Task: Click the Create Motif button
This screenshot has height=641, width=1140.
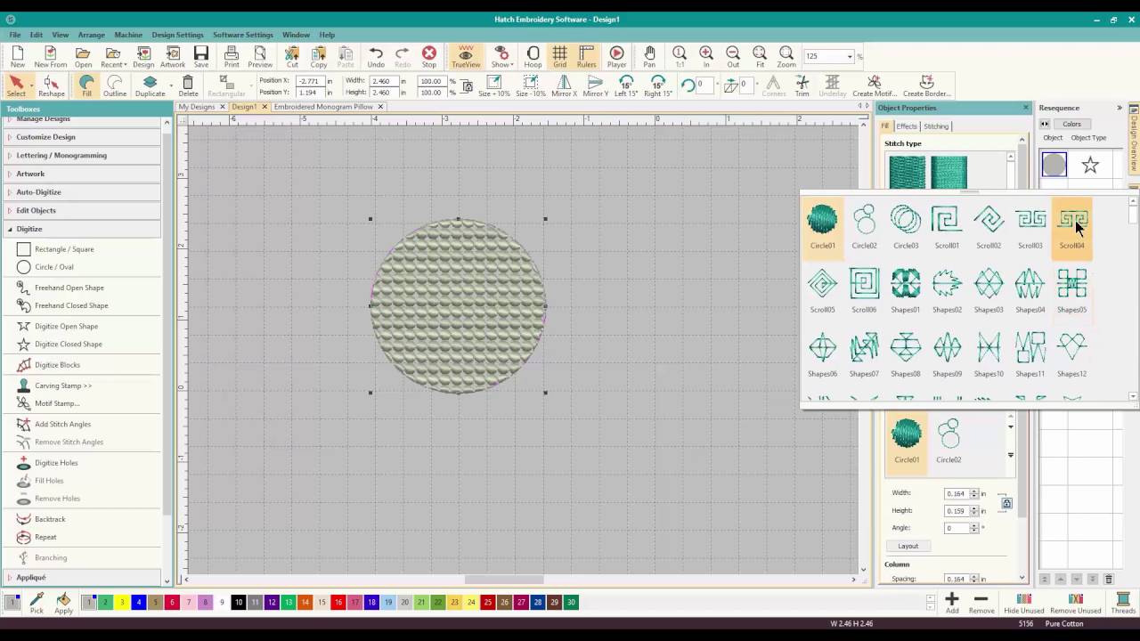Action: (x=875, y=85)
